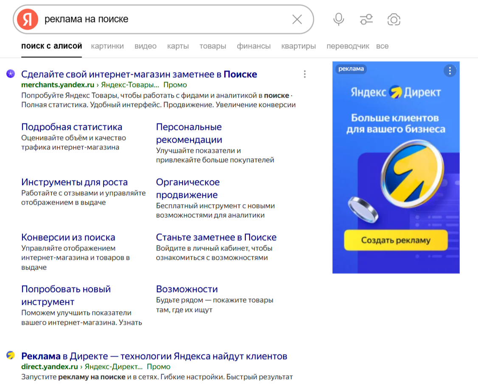This screenshot has width=478, height=388.
Task: Click the Yandex Direct favicon beside the bottom result
Action: [x=11, y=355]
